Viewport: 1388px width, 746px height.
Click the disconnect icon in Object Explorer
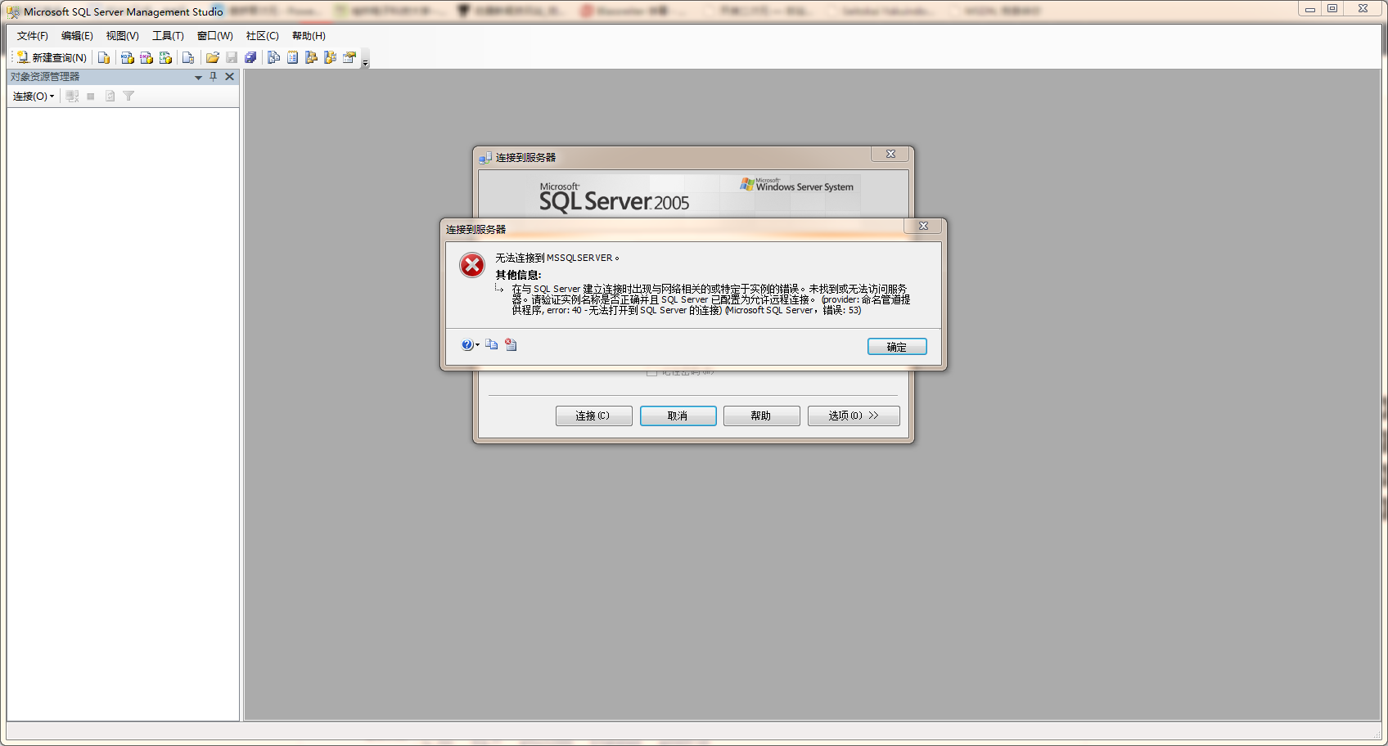[72, 96]
